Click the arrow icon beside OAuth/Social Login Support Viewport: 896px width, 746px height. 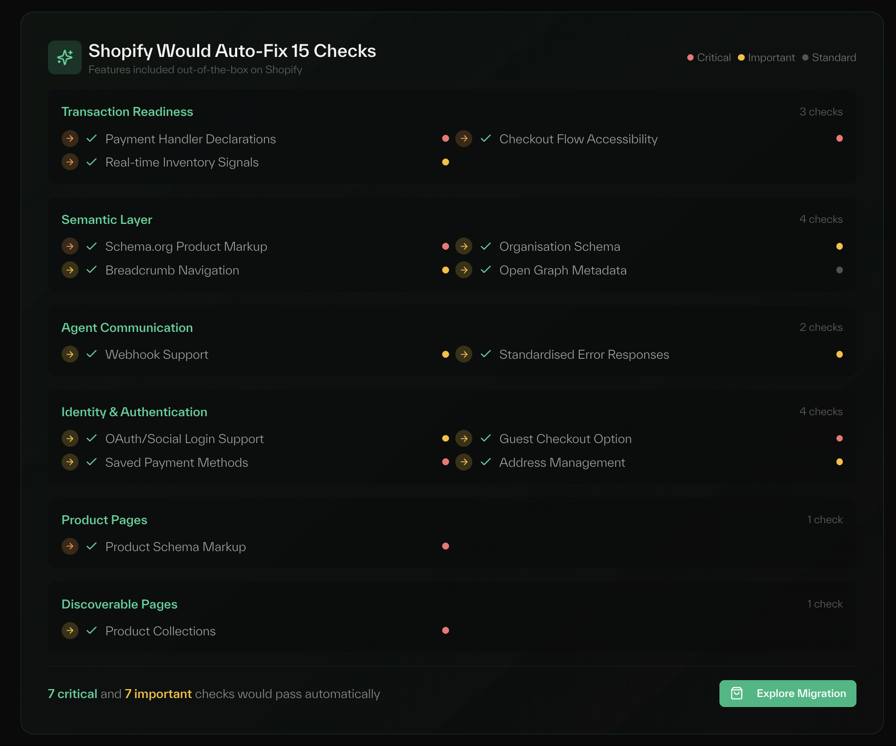[70, 438]
